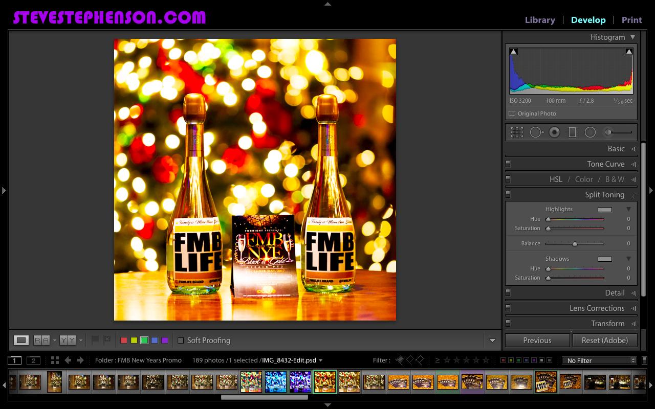Open Highlights color swatch

click(605, 209)
